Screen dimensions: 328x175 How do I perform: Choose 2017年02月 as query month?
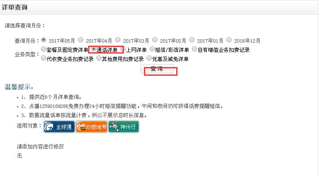pos(155,40)
